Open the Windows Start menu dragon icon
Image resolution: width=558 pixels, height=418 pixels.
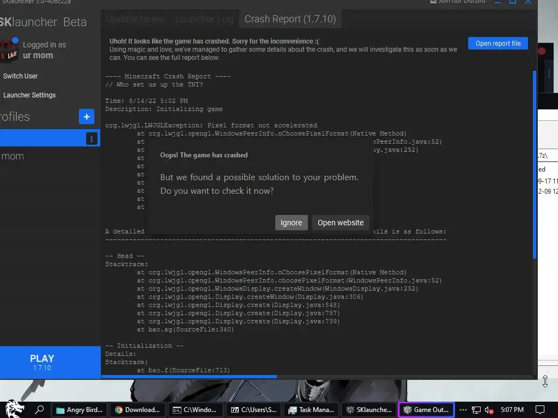(x=14, y=409)
